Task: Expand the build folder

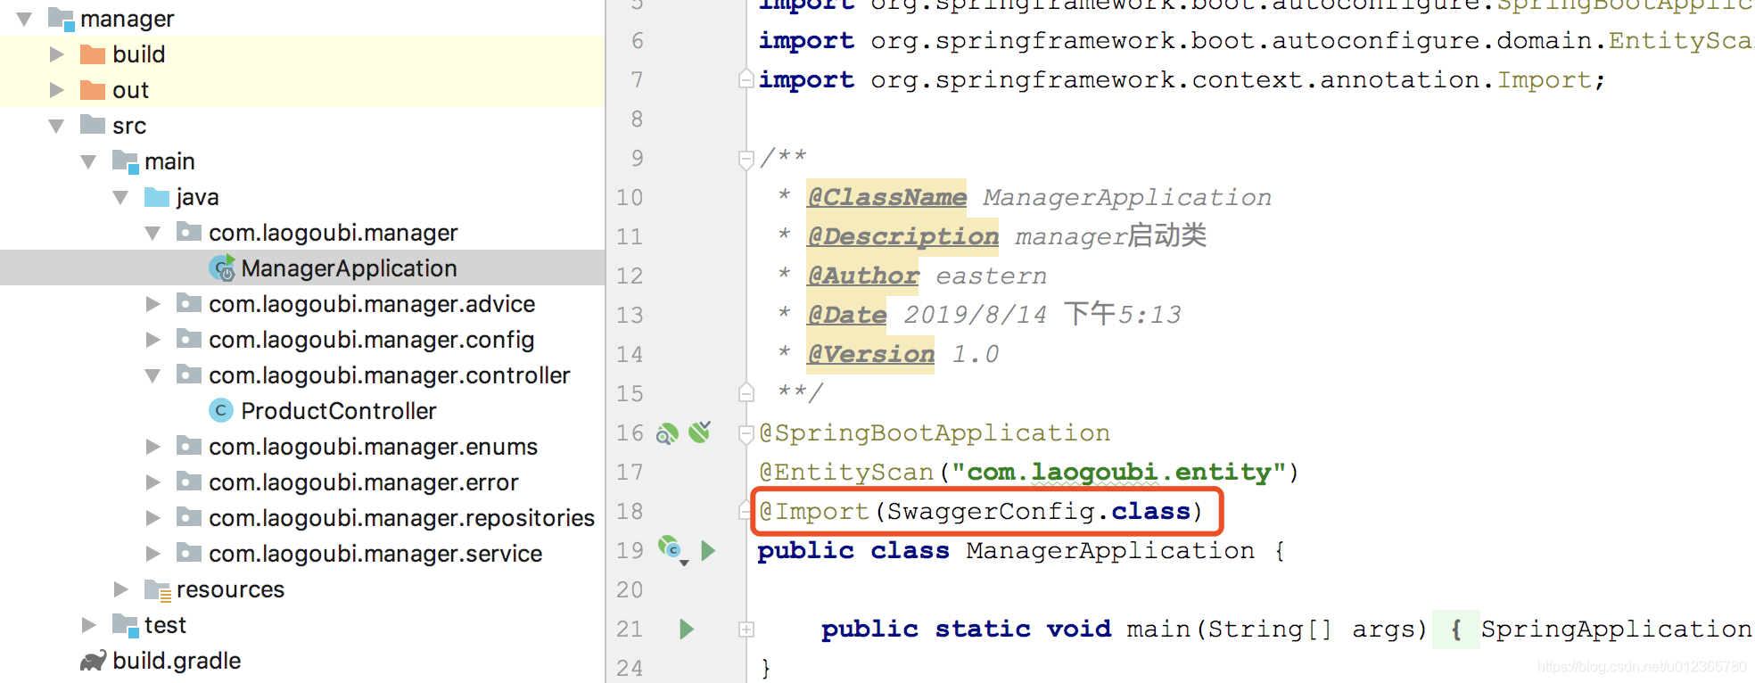Action: [57, 54]
